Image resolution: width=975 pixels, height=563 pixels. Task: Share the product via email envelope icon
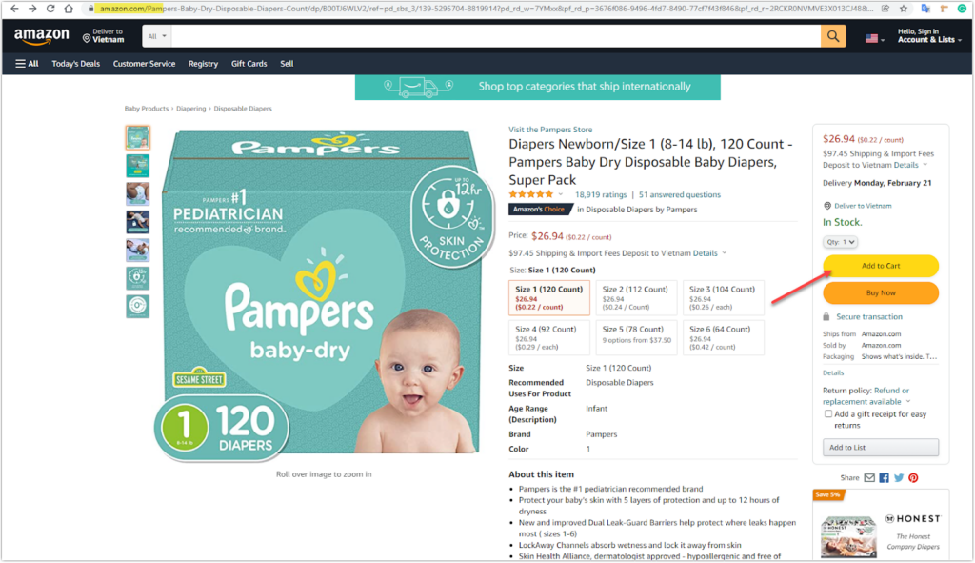(869, 478)
